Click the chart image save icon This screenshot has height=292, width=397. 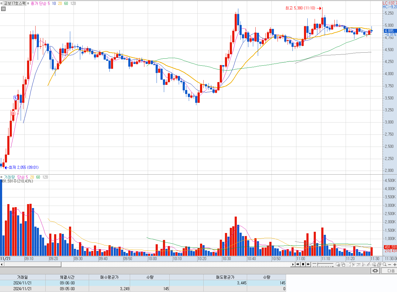[379, 265]
